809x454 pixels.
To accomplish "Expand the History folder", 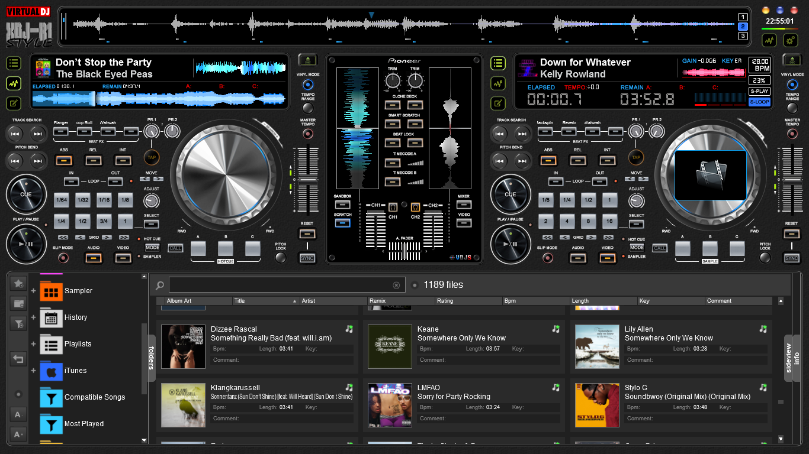I will [33, 317].
